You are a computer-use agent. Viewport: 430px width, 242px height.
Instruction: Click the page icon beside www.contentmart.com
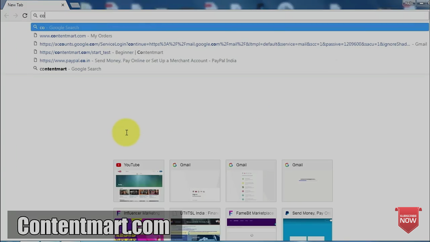point(35,35)
